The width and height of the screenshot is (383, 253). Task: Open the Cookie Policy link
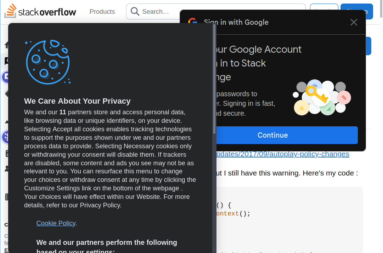56,223
